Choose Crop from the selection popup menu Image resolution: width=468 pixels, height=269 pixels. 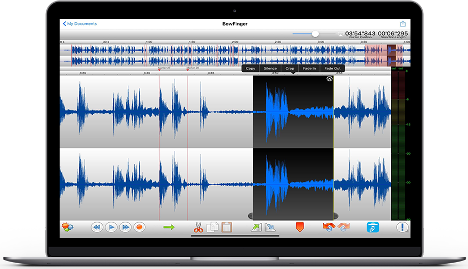pyautogui.click(x=290, y=69)
